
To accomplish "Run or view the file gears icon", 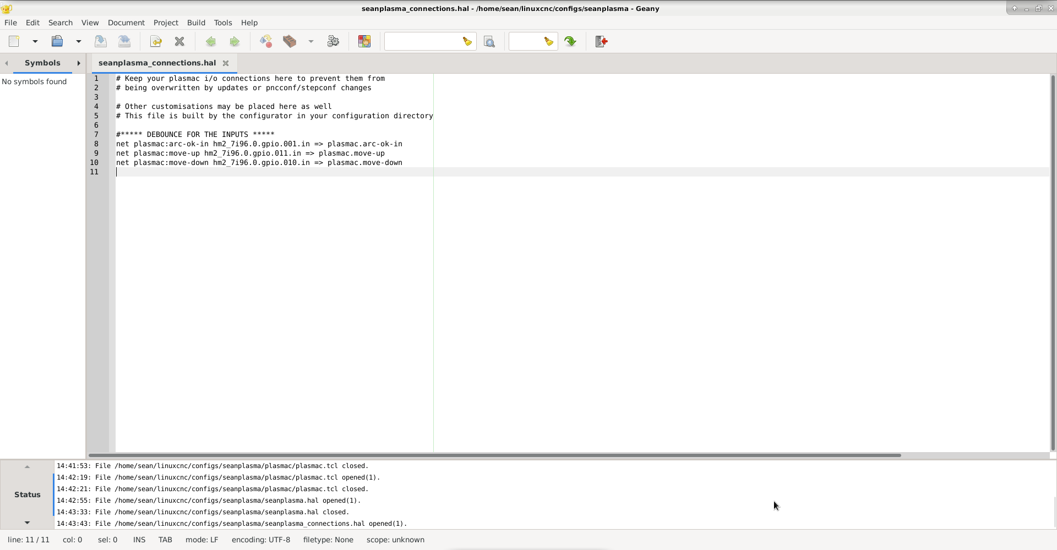I will pyautogui.click(x=333, y=41).
